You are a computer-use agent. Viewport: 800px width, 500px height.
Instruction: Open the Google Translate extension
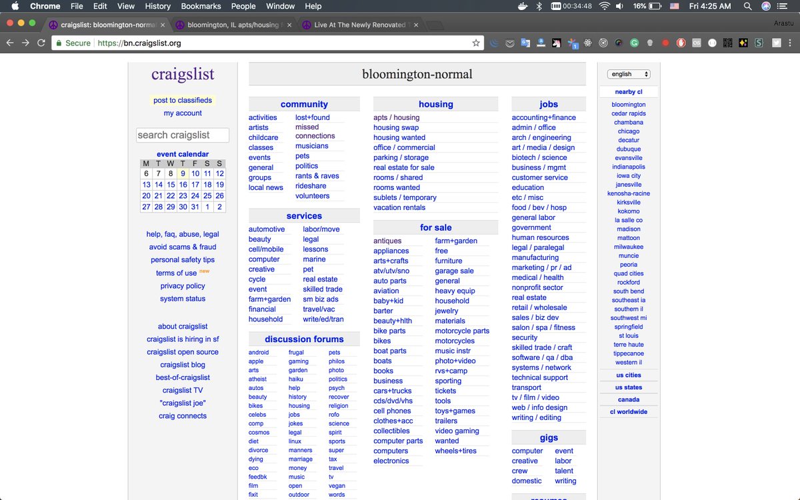(x=525, y=43)
